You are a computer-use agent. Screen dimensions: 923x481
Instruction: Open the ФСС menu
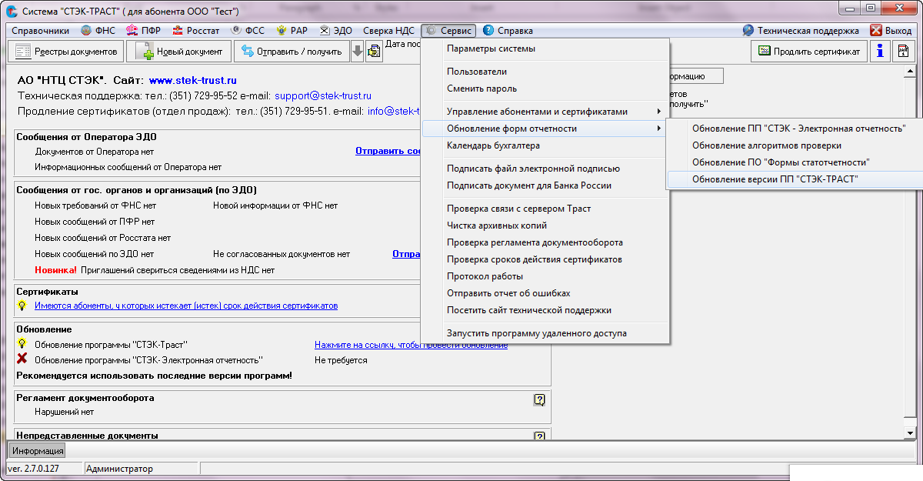tap(248, 31)
